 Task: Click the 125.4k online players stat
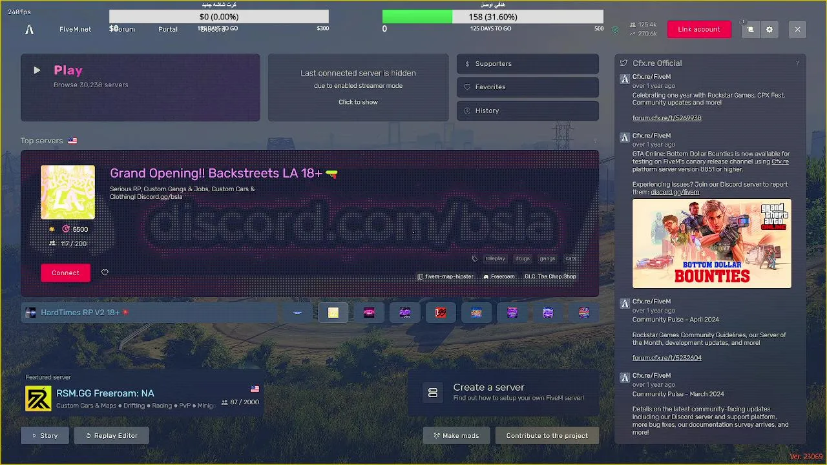tap(642, 25)
